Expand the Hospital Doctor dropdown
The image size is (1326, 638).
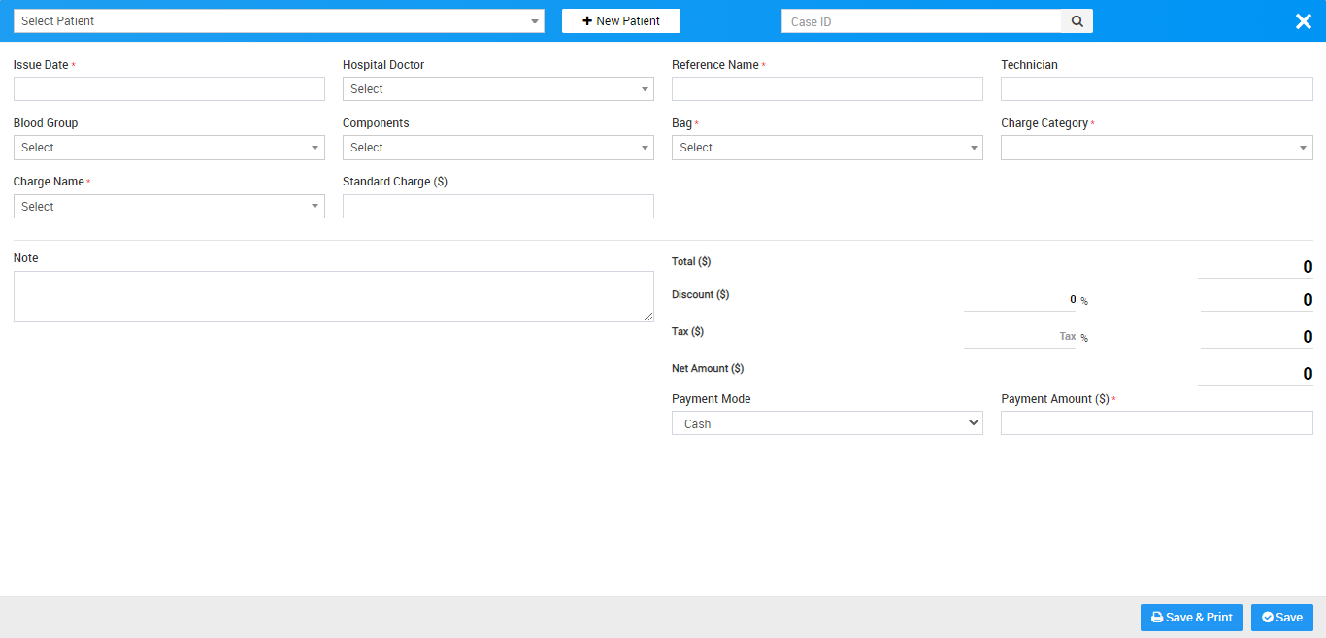click(498, 89)
